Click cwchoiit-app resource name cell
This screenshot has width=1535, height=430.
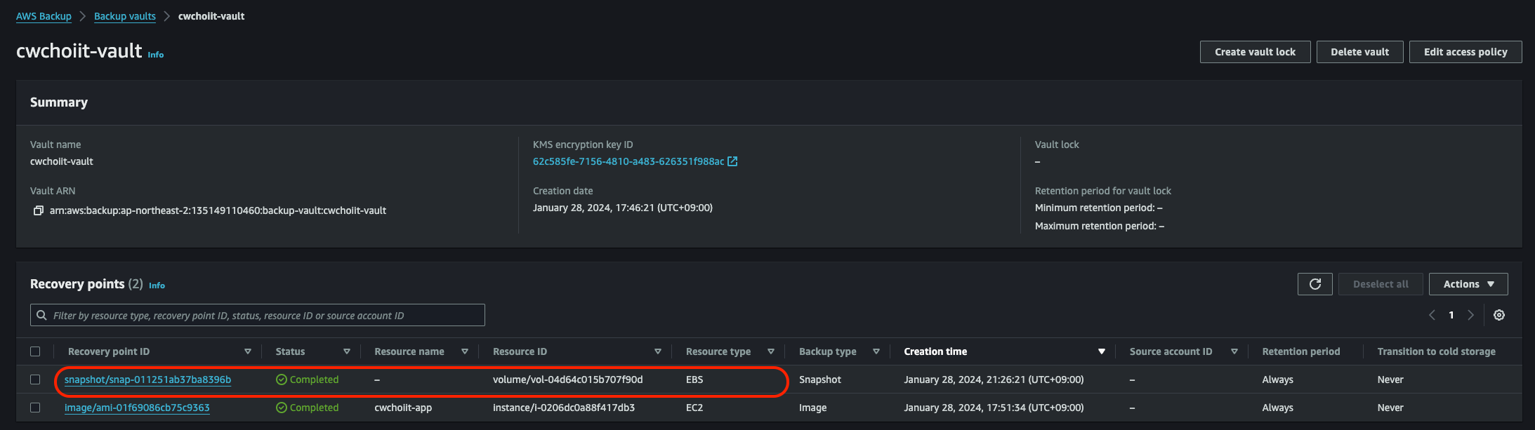coord(403,408)
